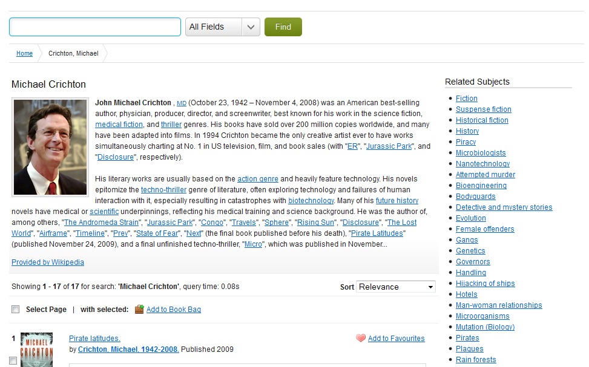The image size is (589, 367).
Task: Select the Man-woman relationships subject
Action: (499, 305)
